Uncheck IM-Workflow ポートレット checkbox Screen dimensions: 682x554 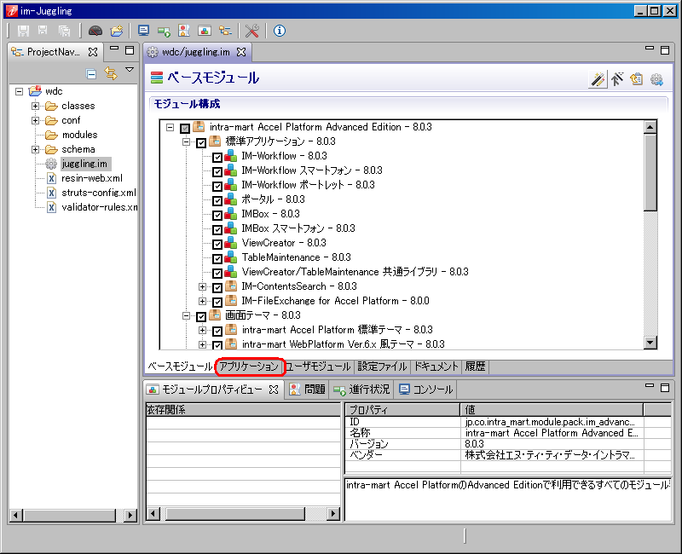pos(217,186)
